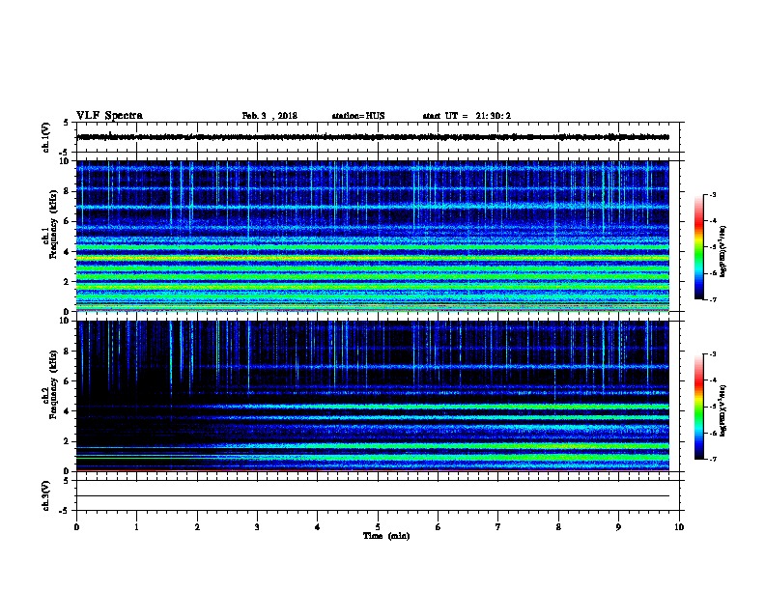The image size is (765, 591).
Task: Click time-axis tick label "5"
Action: coord(378,527)
